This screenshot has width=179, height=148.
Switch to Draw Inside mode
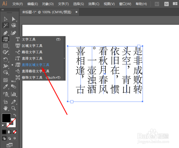pyautogui.click(x=15, y=138)
